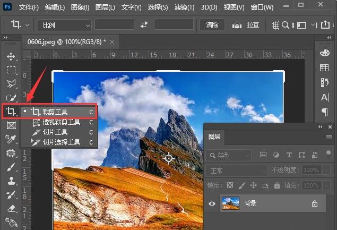Click the 背景 layer thumbnail

coord(230,203)
